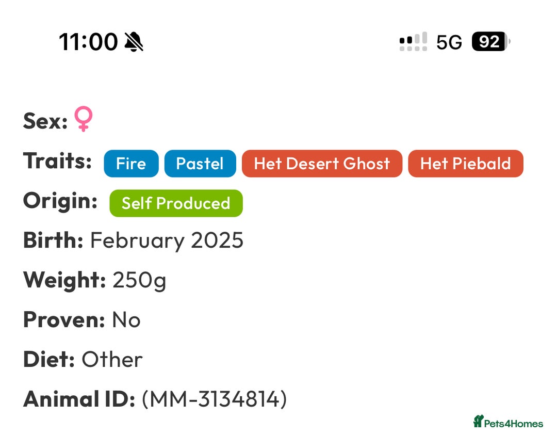Click the 250g weight value
The height and width of the screenshot is (435, 557).
139,280
